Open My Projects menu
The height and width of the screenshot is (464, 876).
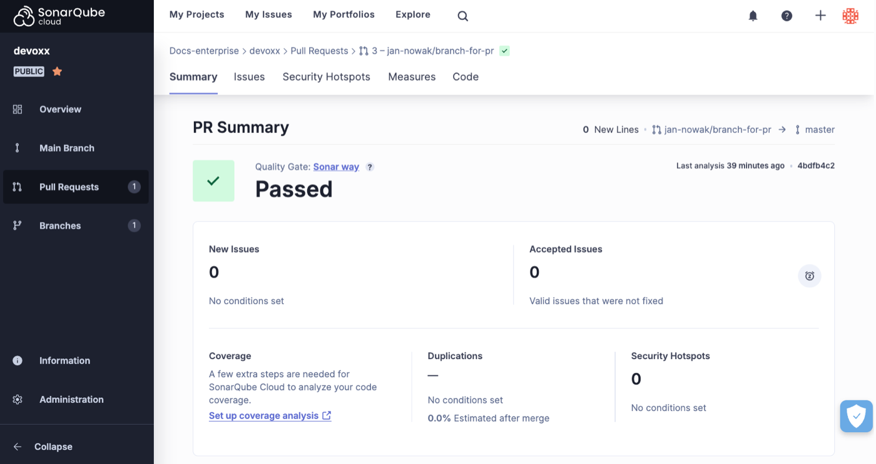[x=196, y=14]
